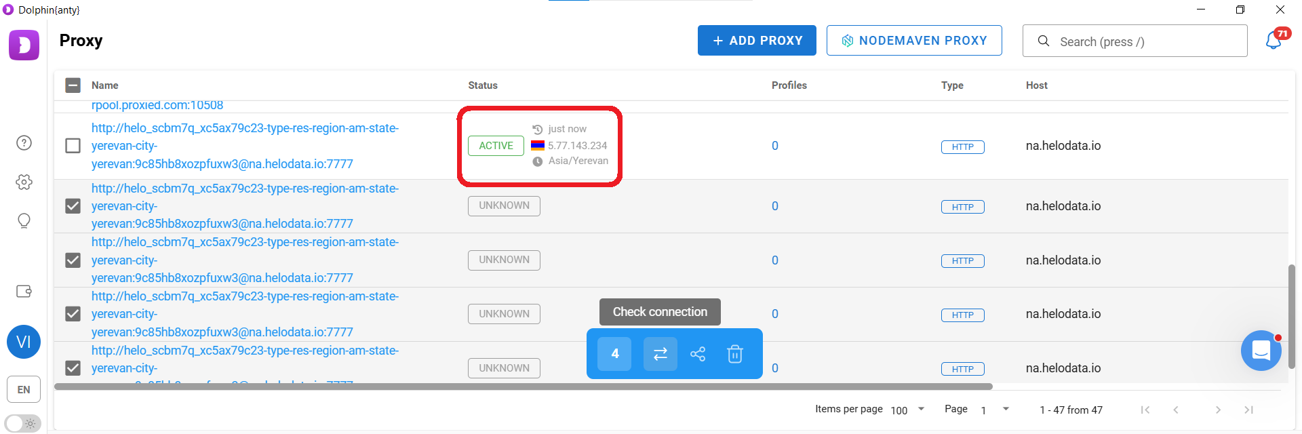Click the check connection swap-arrows icon
1302x434 pixels.
[x=660, y=354]
